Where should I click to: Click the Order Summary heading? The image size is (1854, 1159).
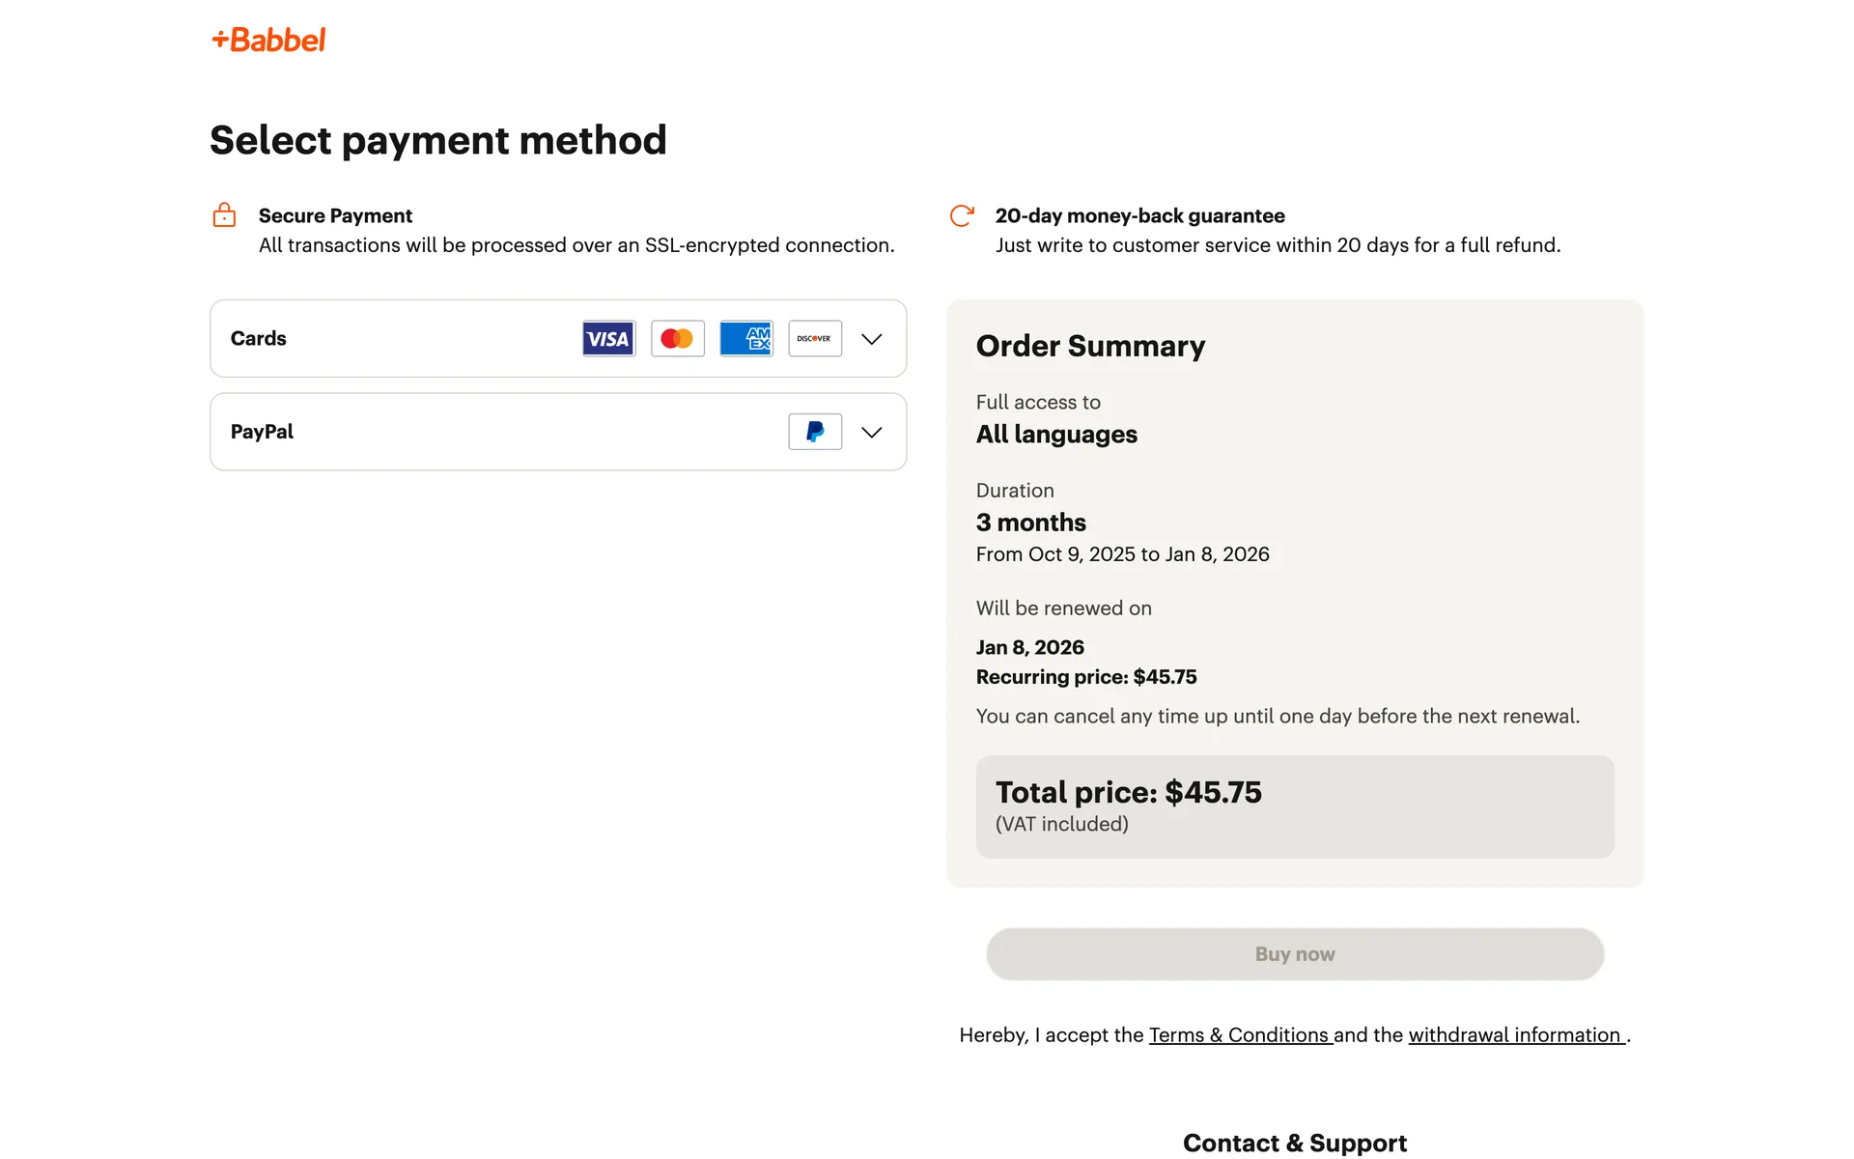[1090, 346]
